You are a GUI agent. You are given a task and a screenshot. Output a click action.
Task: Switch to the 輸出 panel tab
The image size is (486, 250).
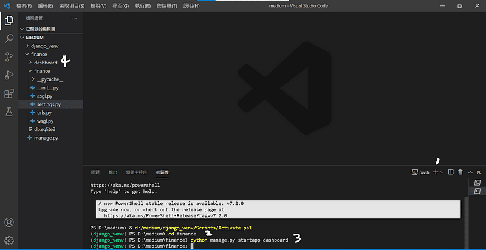(113, 172)
